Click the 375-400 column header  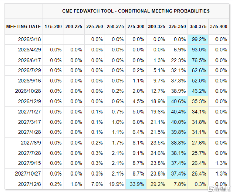[219, 26]
